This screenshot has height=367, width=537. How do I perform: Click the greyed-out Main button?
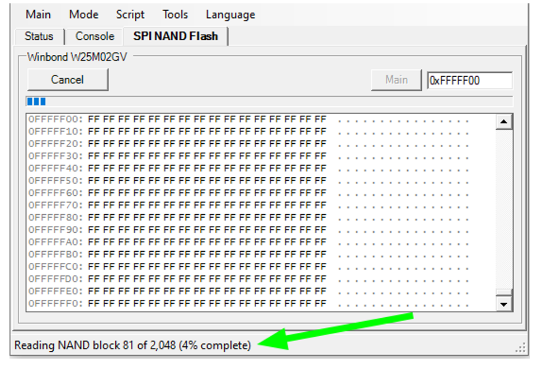(396, 80)
